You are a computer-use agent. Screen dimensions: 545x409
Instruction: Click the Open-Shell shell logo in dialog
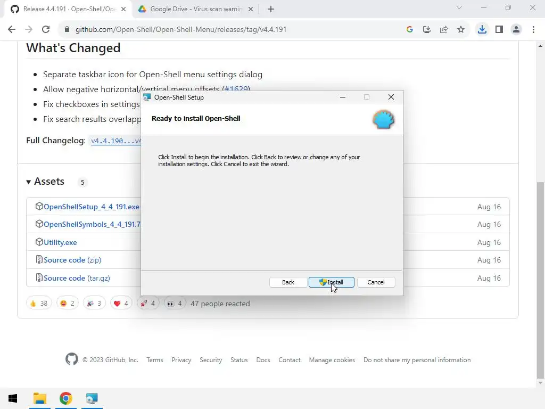tap(383, 120)
